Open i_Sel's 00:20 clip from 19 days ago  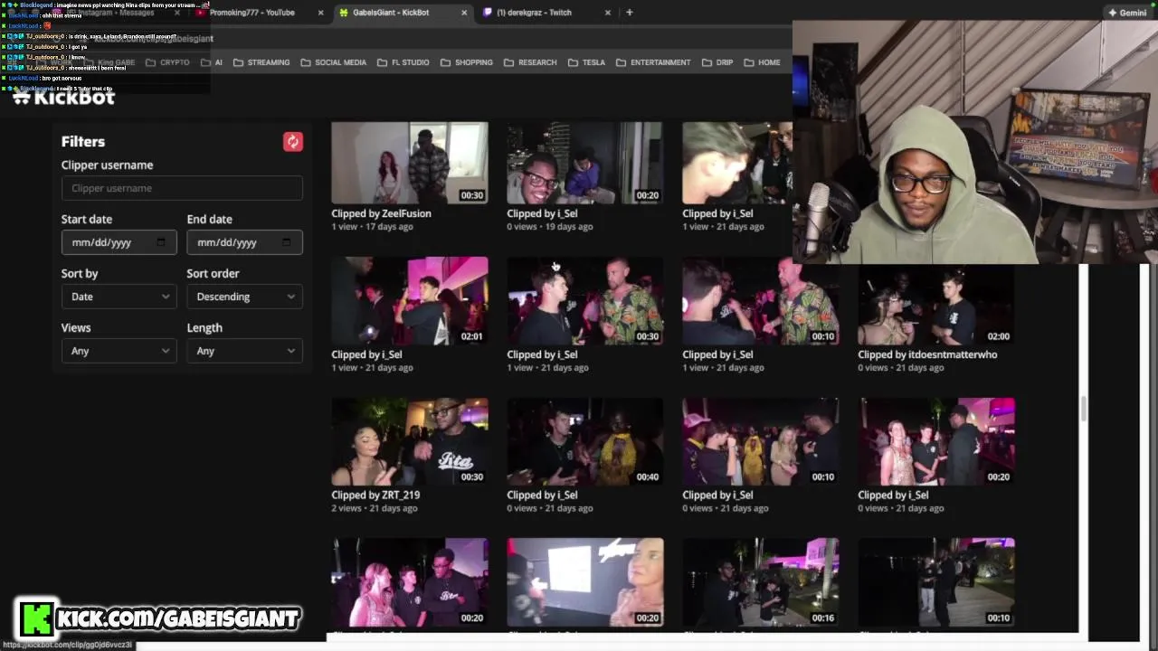tap(585, 163)
